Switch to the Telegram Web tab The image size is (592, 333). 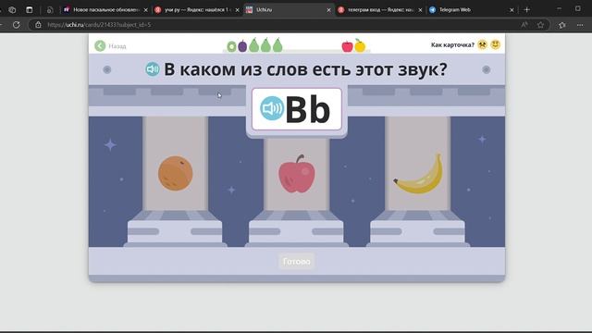click(x=472, y=10)
